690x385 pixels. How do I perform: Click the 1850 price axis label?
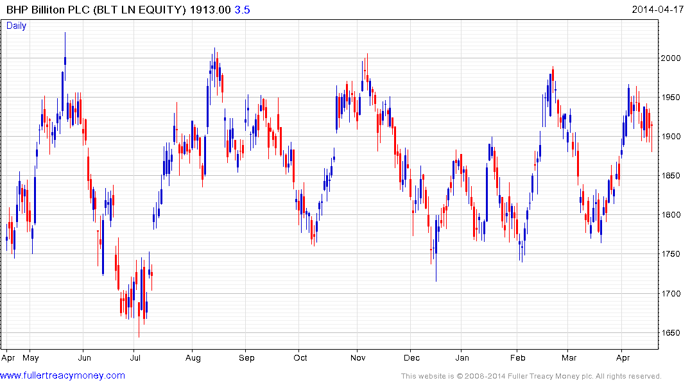tap(671, 176)
